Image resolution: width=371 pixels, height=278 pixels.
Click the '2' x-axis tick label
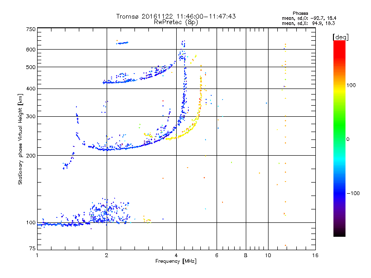coord(107,255)
